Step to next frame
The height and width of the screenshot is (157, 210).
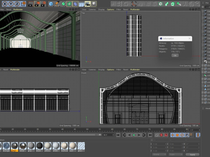tap(139, 135)
